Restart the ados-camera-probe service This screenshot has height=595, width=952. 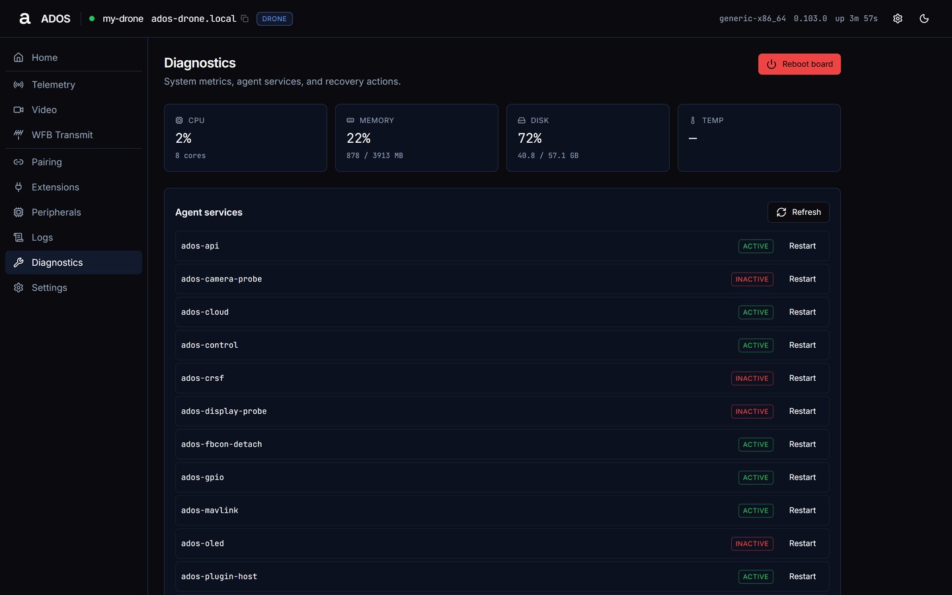tap(803, 279)
